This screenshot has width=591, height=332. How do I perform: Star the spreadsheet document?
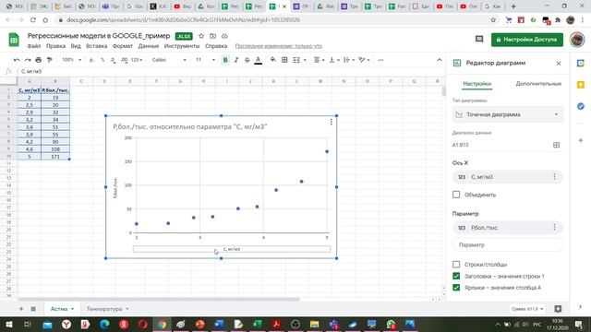point(201,36)
